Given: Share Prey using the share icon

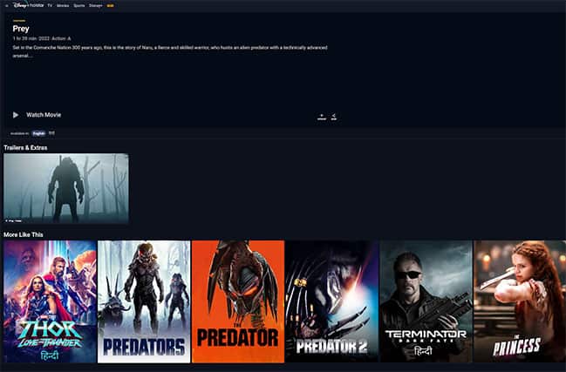Looking at the screenshot, I should (334, 117).
